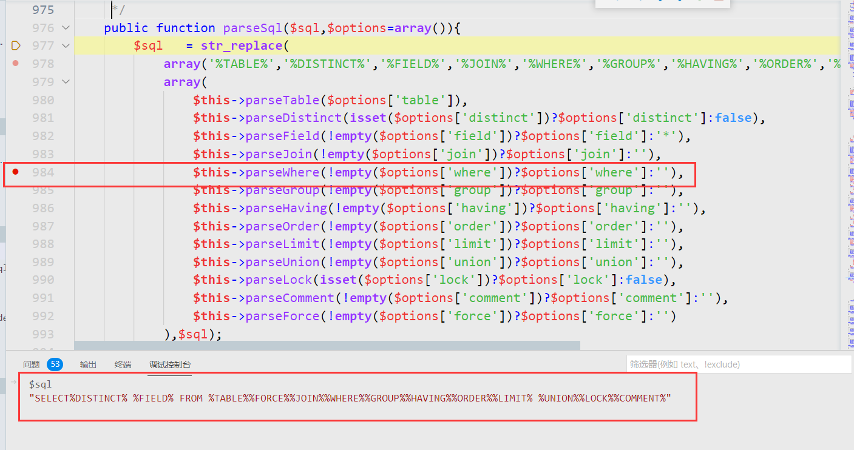Click the parseTable method call
Screen dimensions: 854x450
coord(282,100)
